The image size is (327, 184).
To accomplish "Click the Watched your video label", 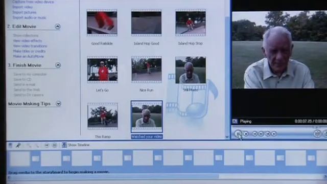I will [147, 136].
